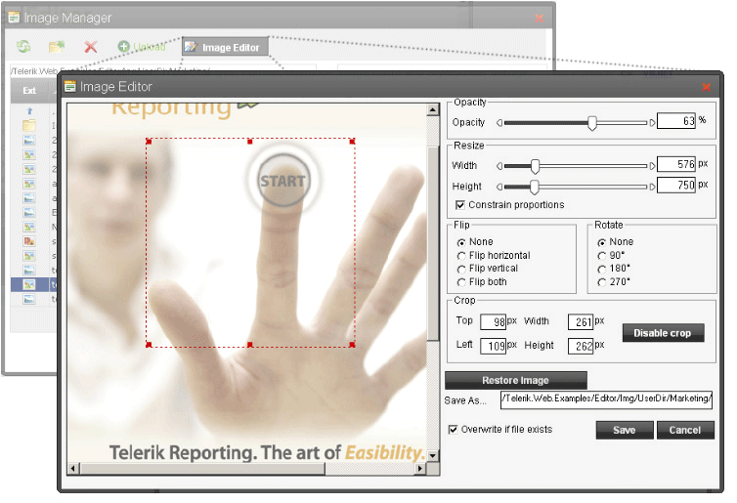Image resolution: width=737 pixels, height=503 pixels.
Task: Select the Flip horizontal radio option
Action: (x=461, y=256)
